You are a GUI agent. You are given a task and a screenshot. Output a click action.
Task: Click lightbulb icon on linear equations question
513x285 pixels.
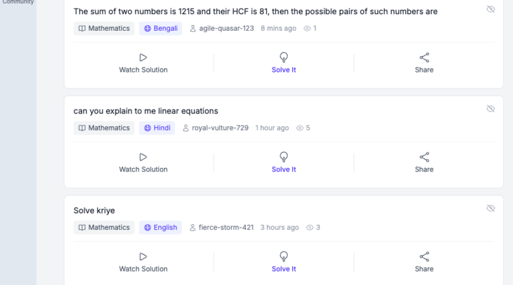tap(283, 156)
